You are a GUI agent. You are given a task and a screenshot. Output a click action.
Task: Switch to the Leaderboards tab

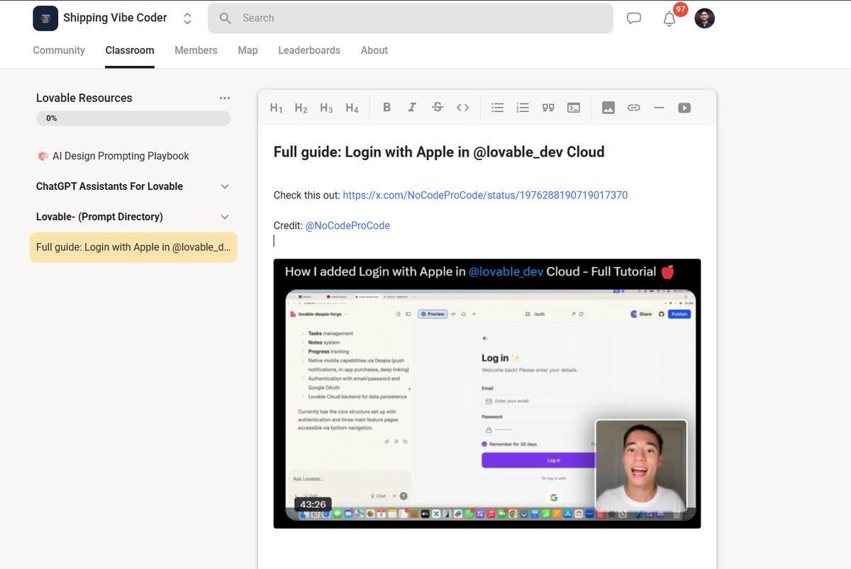click(309, 50)
